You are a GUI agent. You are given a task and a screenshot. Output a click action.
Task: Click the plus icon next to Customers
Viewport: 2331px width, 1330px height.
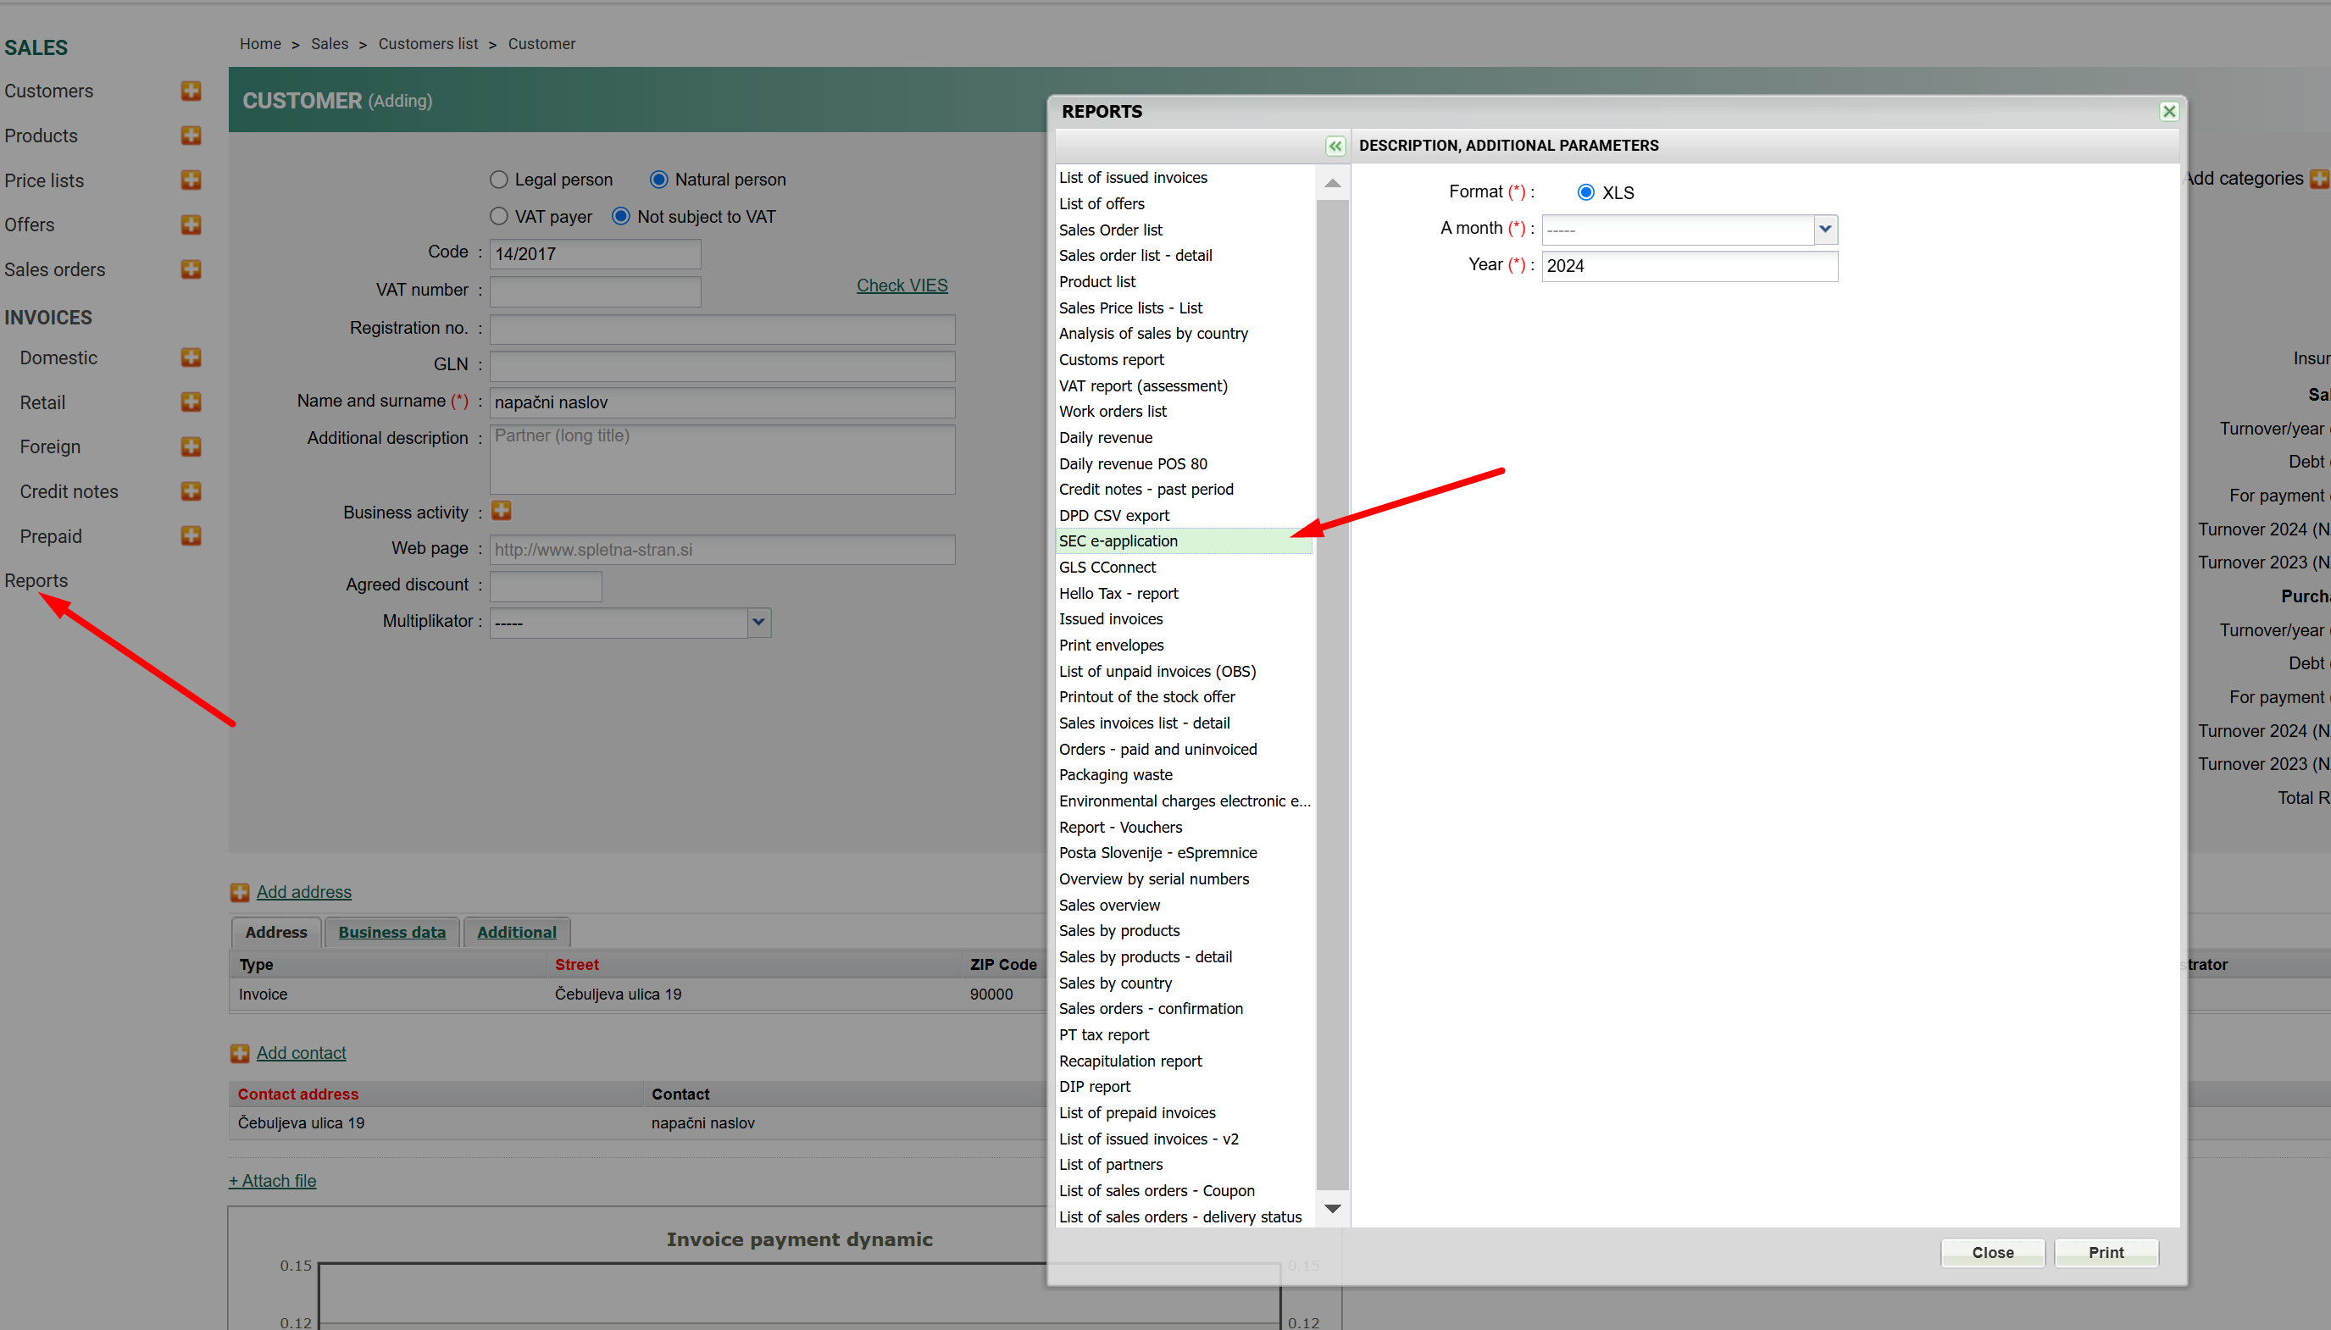191,91
